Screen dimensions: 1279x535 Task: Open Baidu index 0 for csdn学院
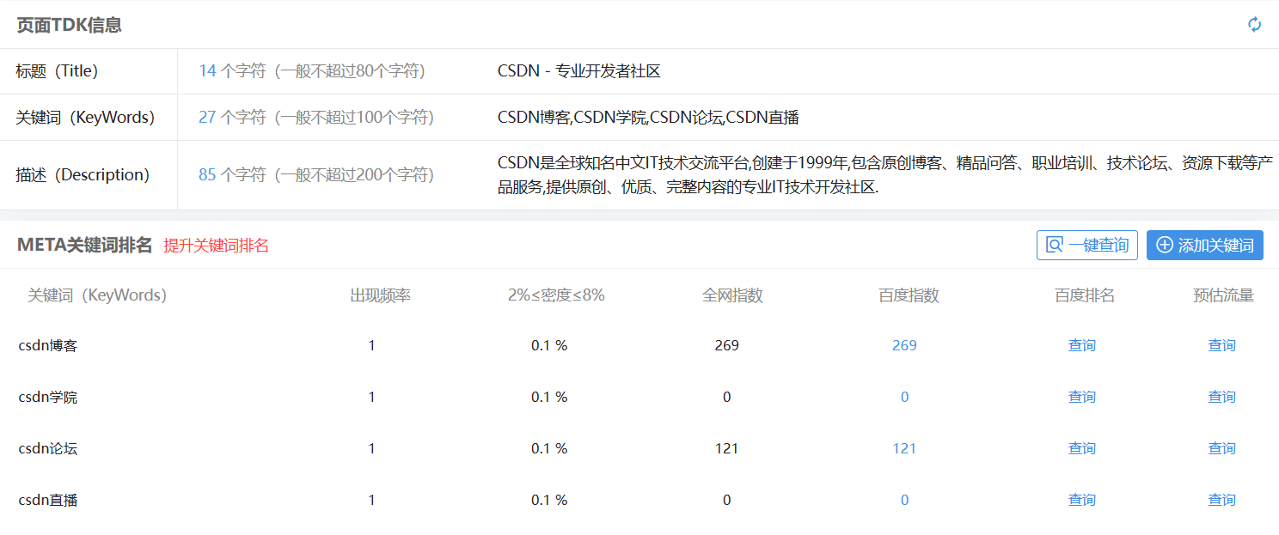(904, 397)
